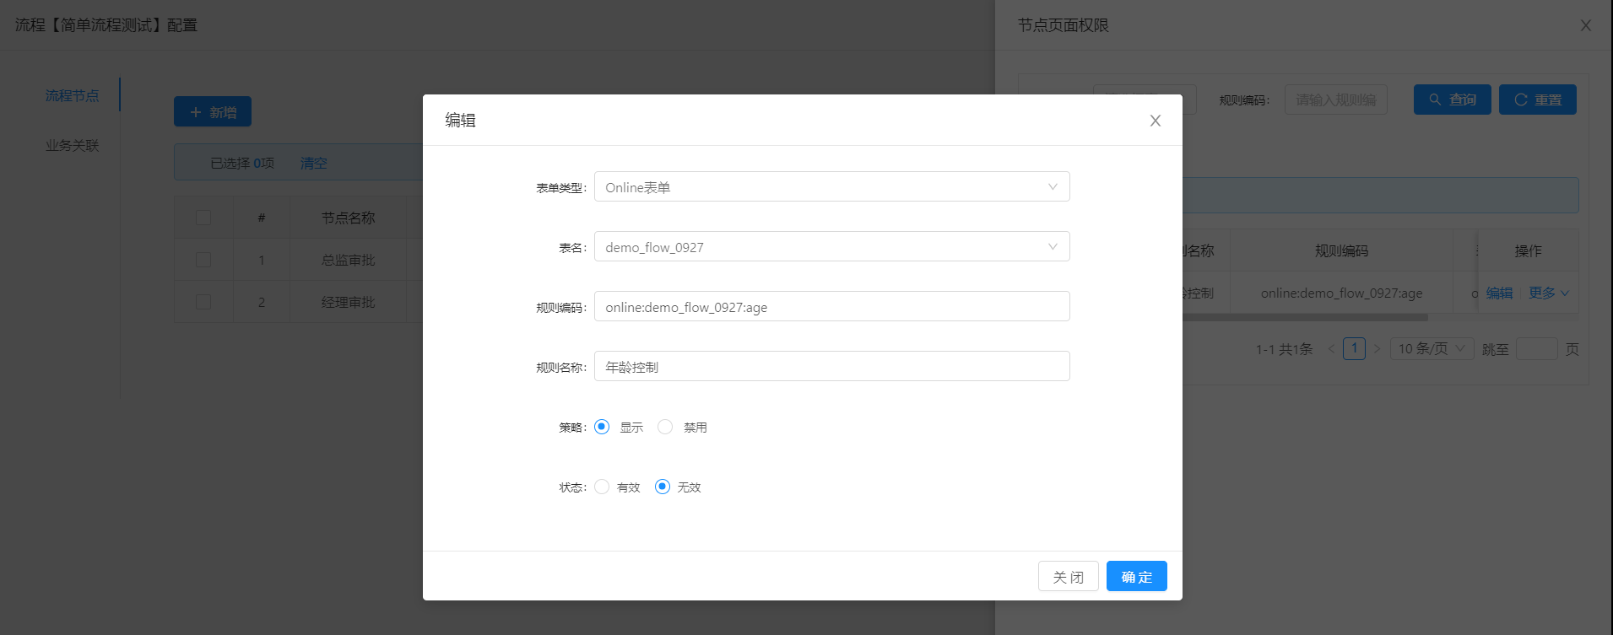The width and height of the screenshot is (1613, 635).
Task: Click the 总监审批 node name cell
Action: point(348,260)
